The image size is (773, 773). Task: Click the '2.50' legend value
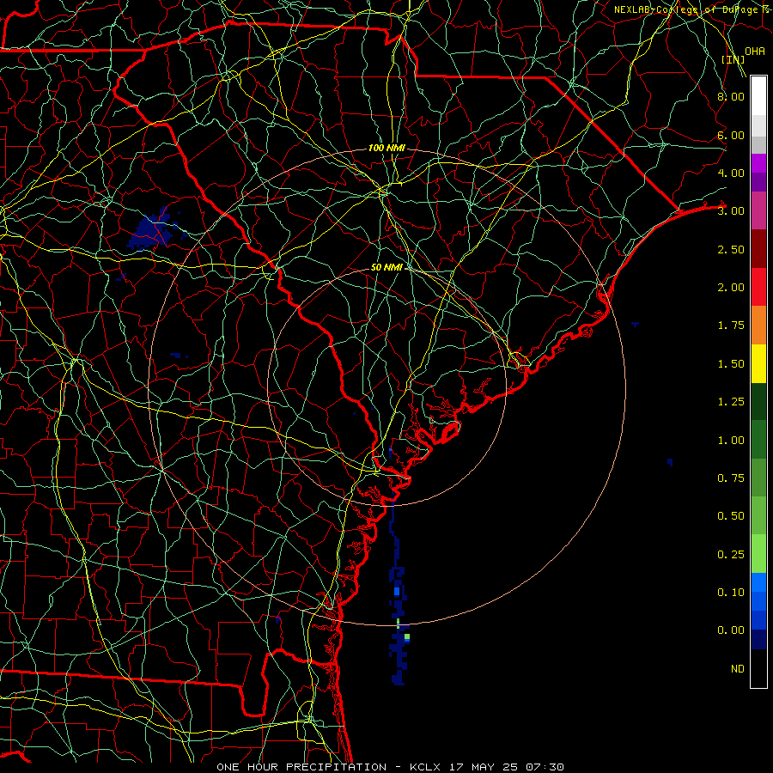(731, 249)
